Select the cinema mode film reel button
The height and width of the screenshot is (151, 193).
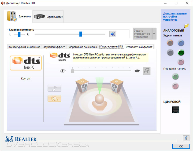54,98
